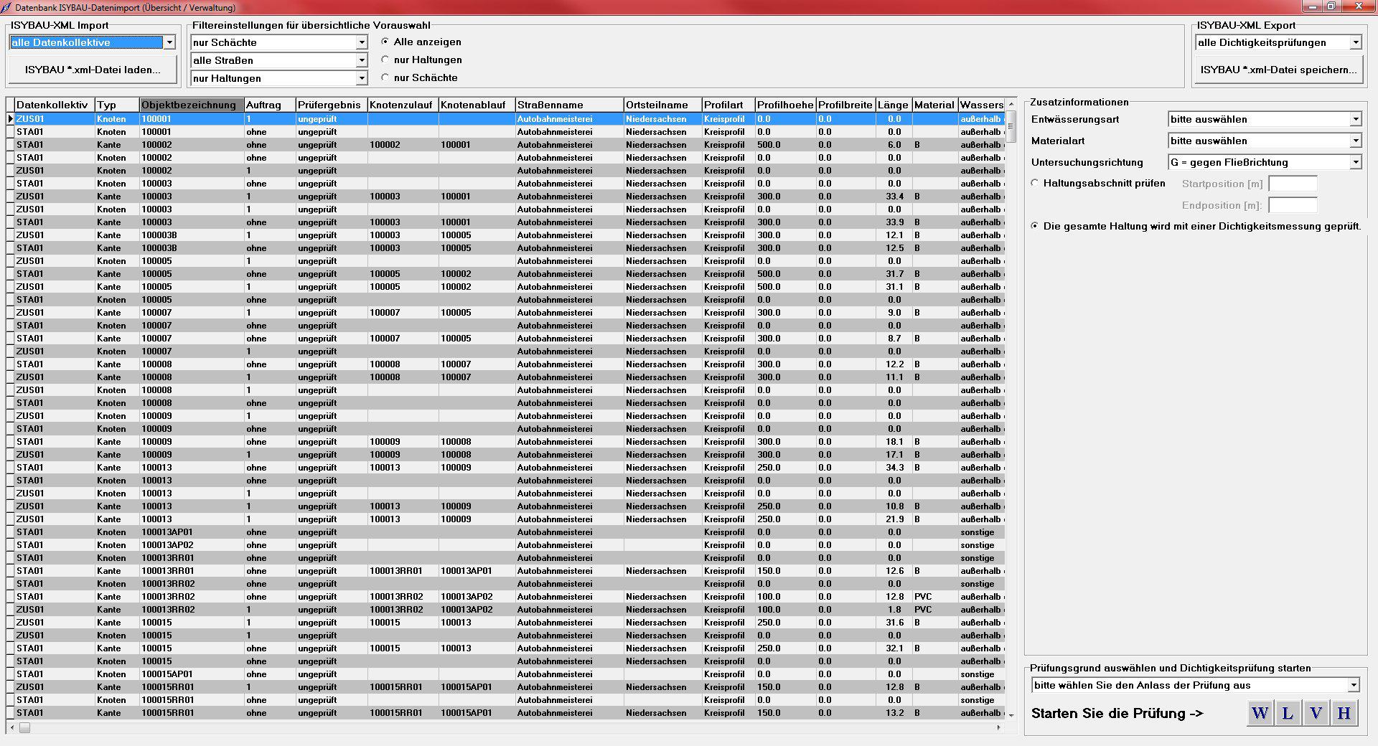
Task: Click 'ISYBAU *.xml-Datei speichern' button
Action: [x=1278, y=68]
